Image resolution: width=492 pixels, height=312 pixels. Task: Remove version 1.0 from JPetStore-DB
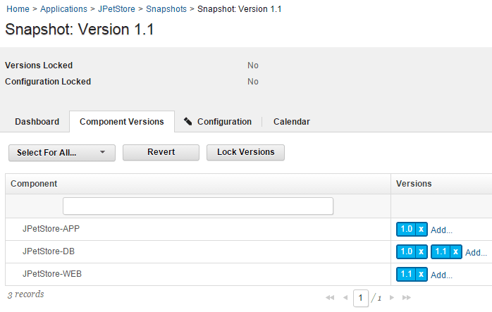[x=421, y=251]
